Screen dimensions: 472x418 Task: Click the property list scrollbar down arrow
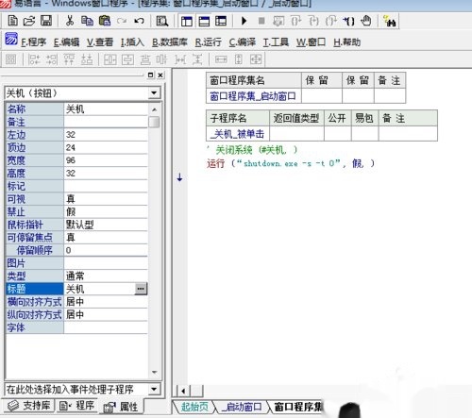click(x=154, y=372)
